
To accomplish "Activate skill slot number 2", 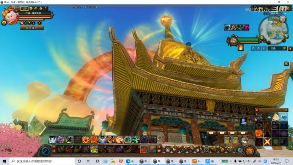I will 69,149.
